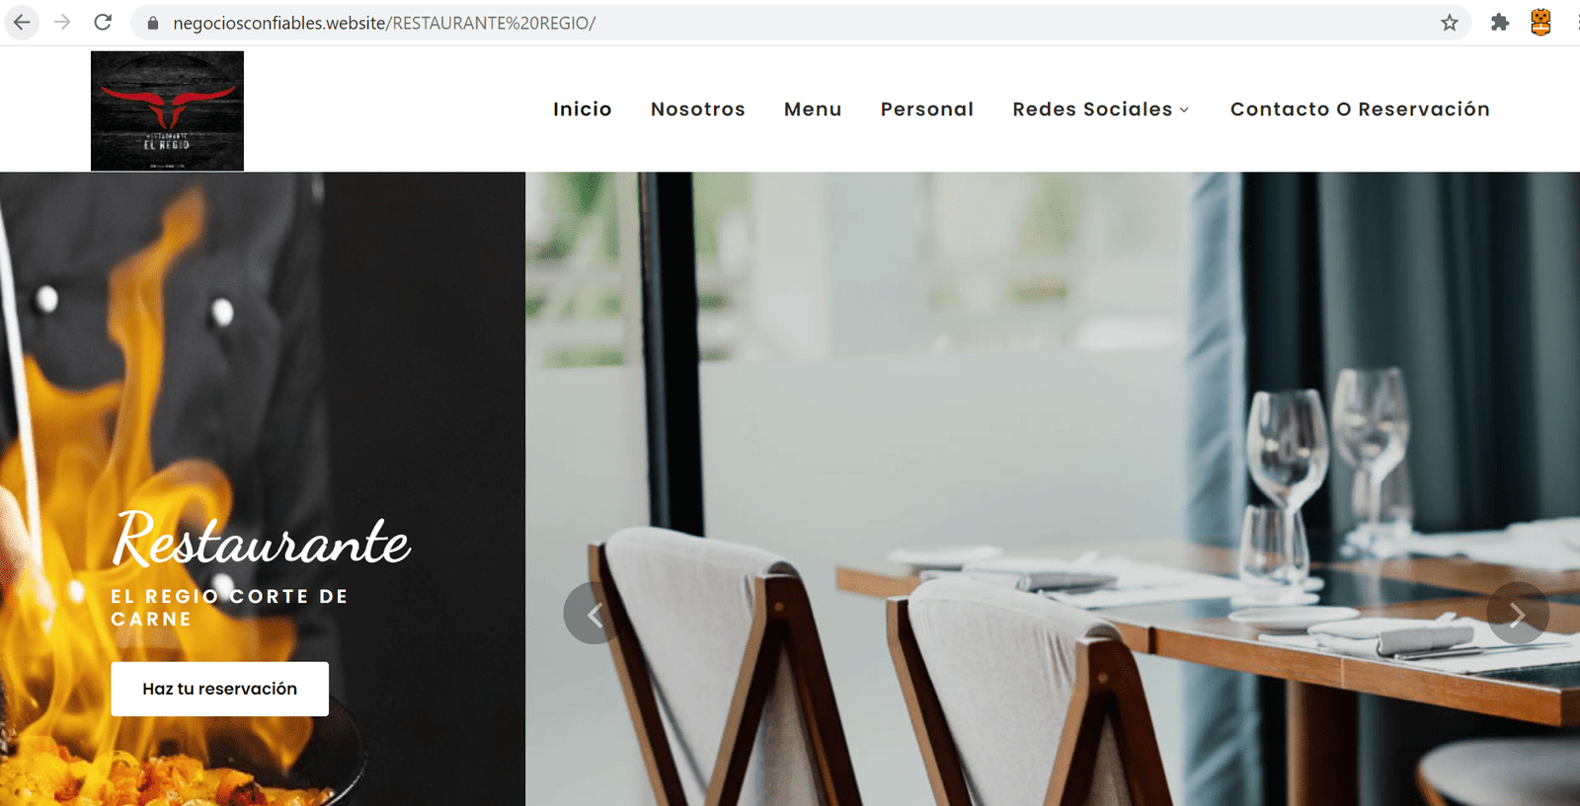Image resolution: width=1580 pixels, height=806 pixels.
Task: Click the browser forward arrow
Action: pos(62,22)
